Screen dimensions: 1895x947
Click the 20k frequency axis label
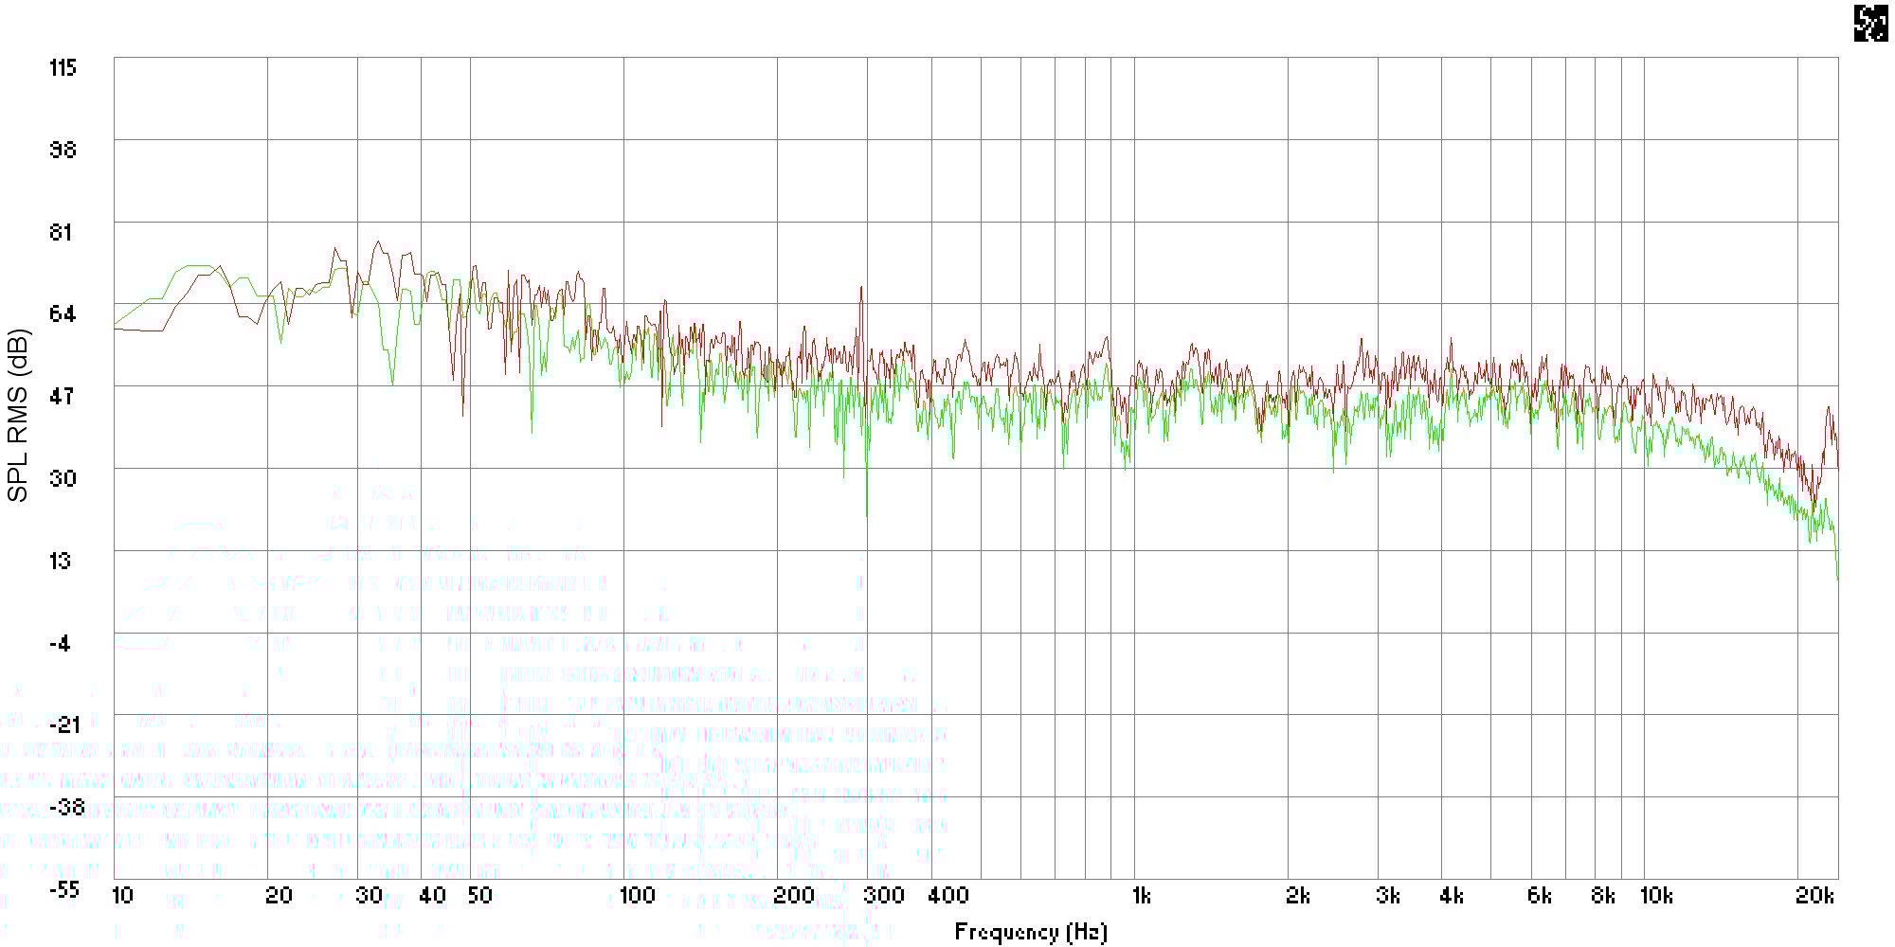coord(1814,895)
